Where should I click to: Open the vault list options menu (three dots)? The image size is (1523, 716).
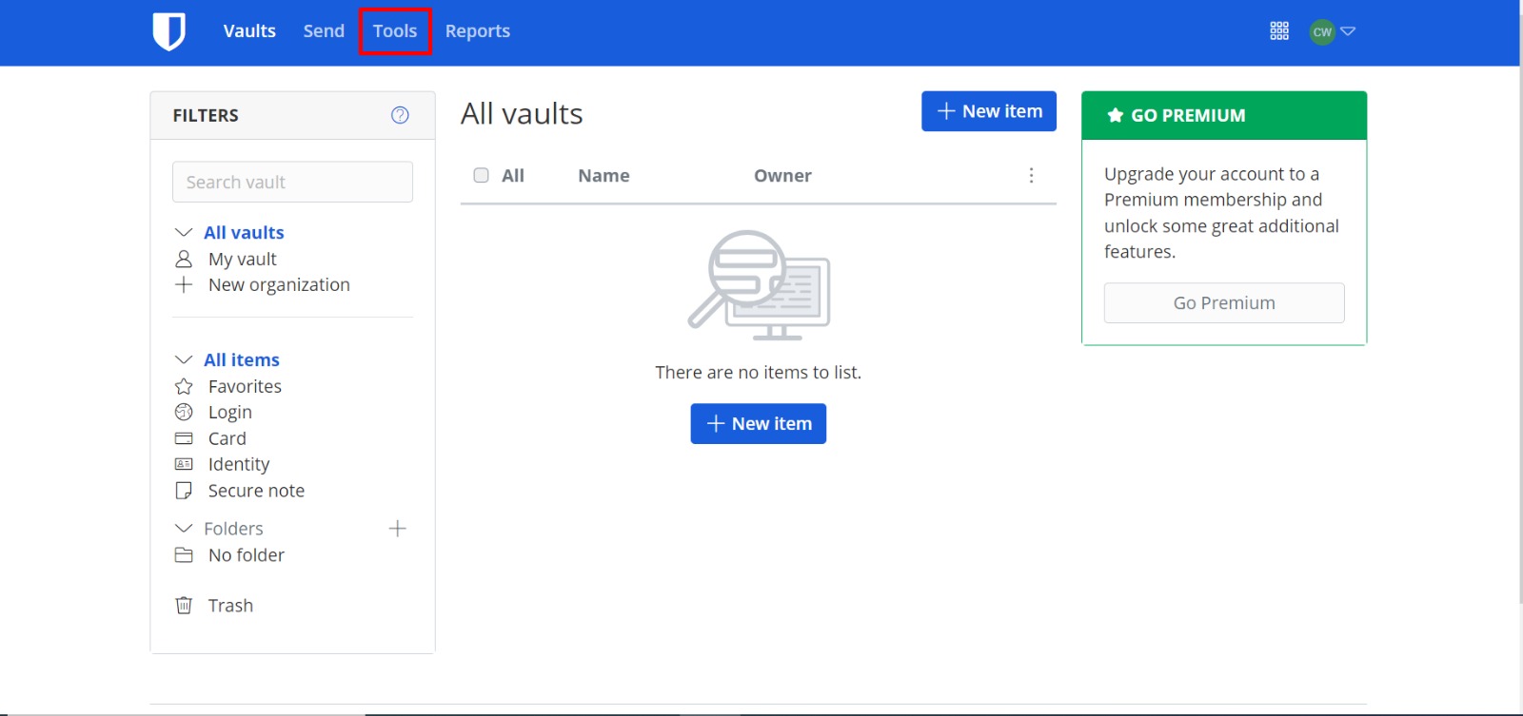pyautogui.click(x=1031, y=175)
